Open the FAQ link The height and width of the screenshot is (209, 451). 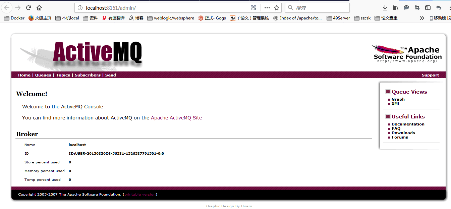pyautogui.click(x=396, y=128)
